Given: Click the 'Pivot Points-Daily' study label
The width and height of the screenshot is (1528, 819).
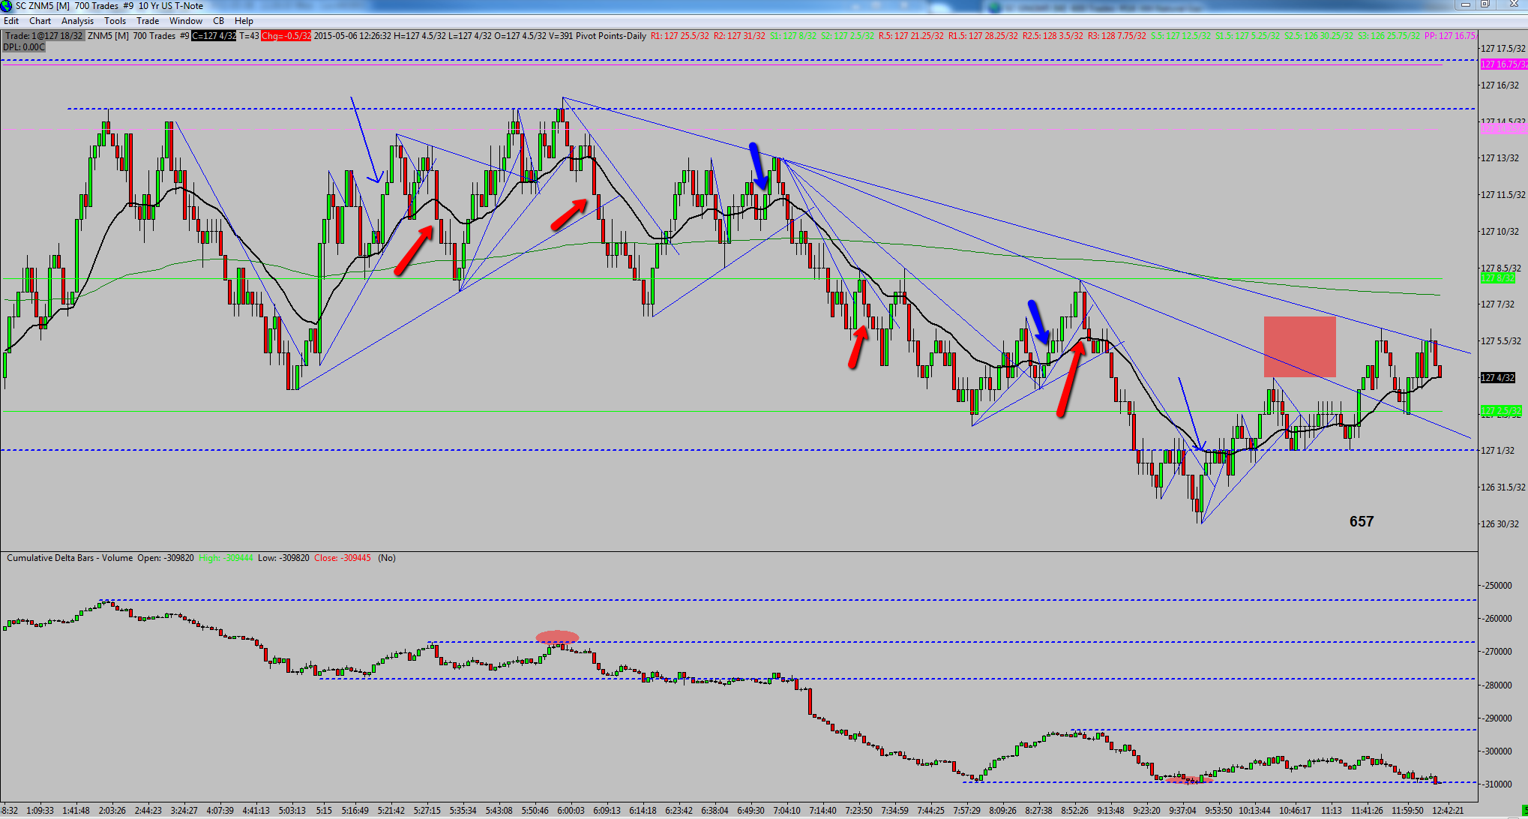Looking at the screenshot, I should (611, 35).
